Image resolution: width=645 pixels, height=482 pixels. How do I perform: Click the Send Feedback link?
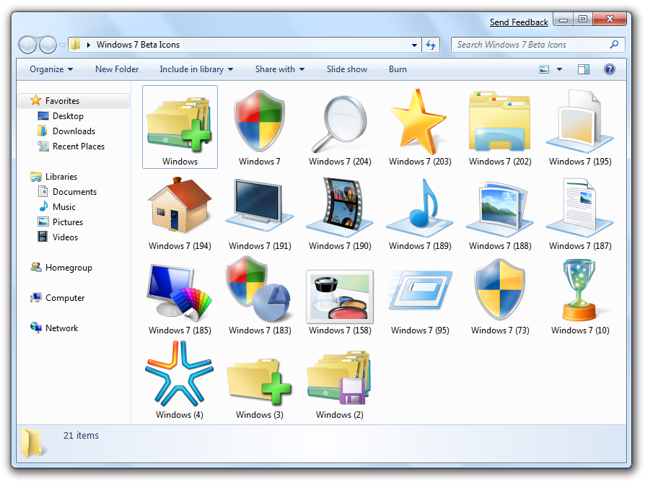(x=519, y=22)
